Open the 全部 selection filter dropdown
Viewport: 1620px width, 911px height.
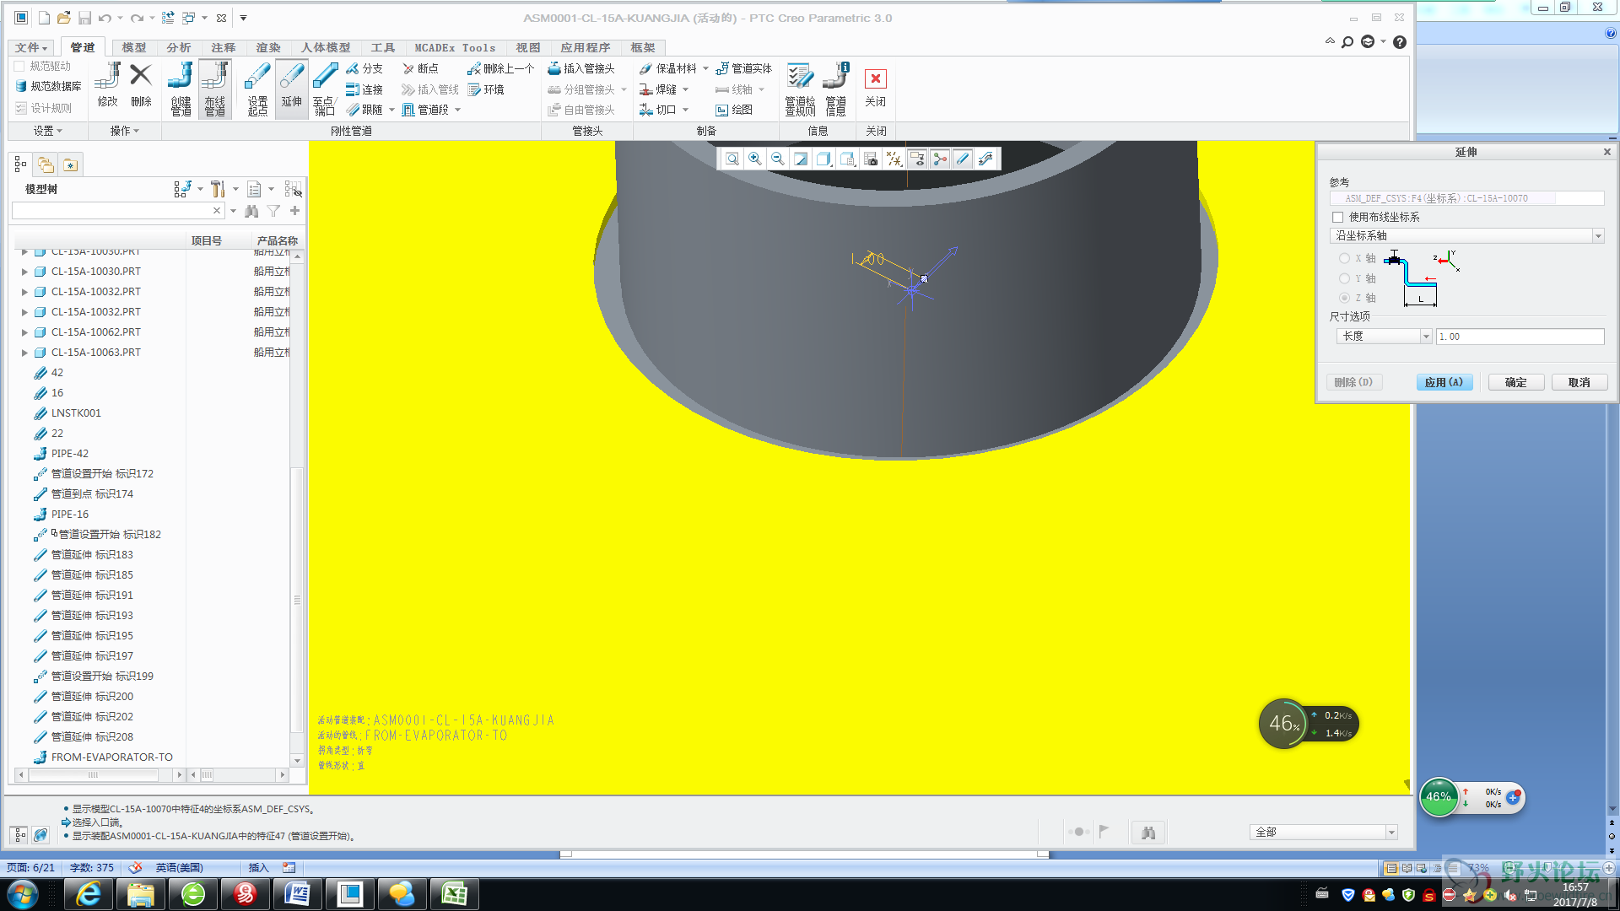pos(1391,833)
